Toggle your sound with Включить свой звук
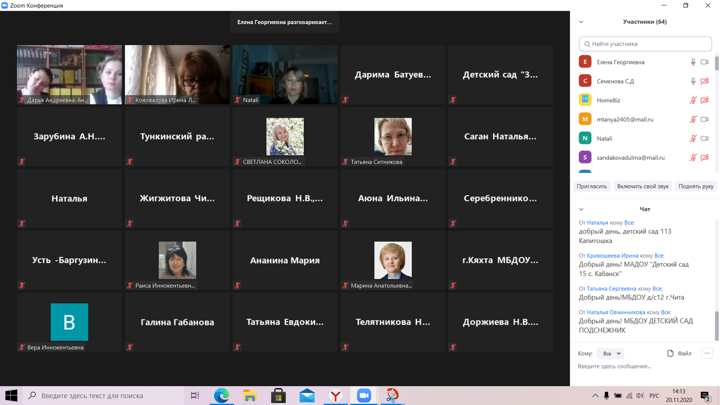The height and width of the screenshot is (405, 720). pyautogui.click(x=642, y=186)
